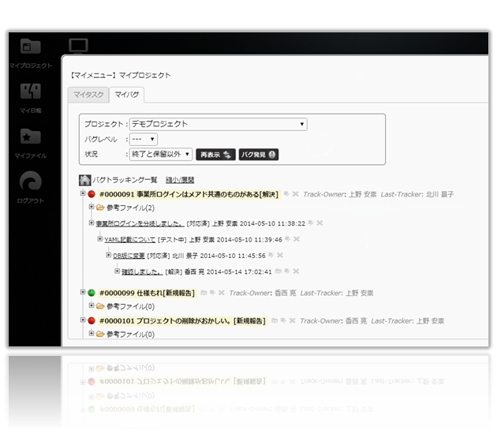This screenshot has height=434, width=497.
Task: Expand the 確認しました node
Action: (x=117, y=271)
